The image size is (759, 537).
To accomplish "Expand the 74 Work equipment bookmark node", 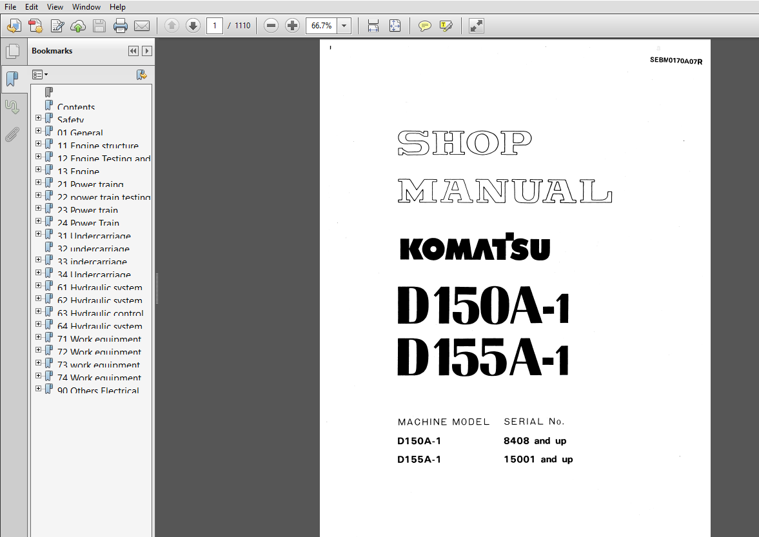I will pos(38,376).
